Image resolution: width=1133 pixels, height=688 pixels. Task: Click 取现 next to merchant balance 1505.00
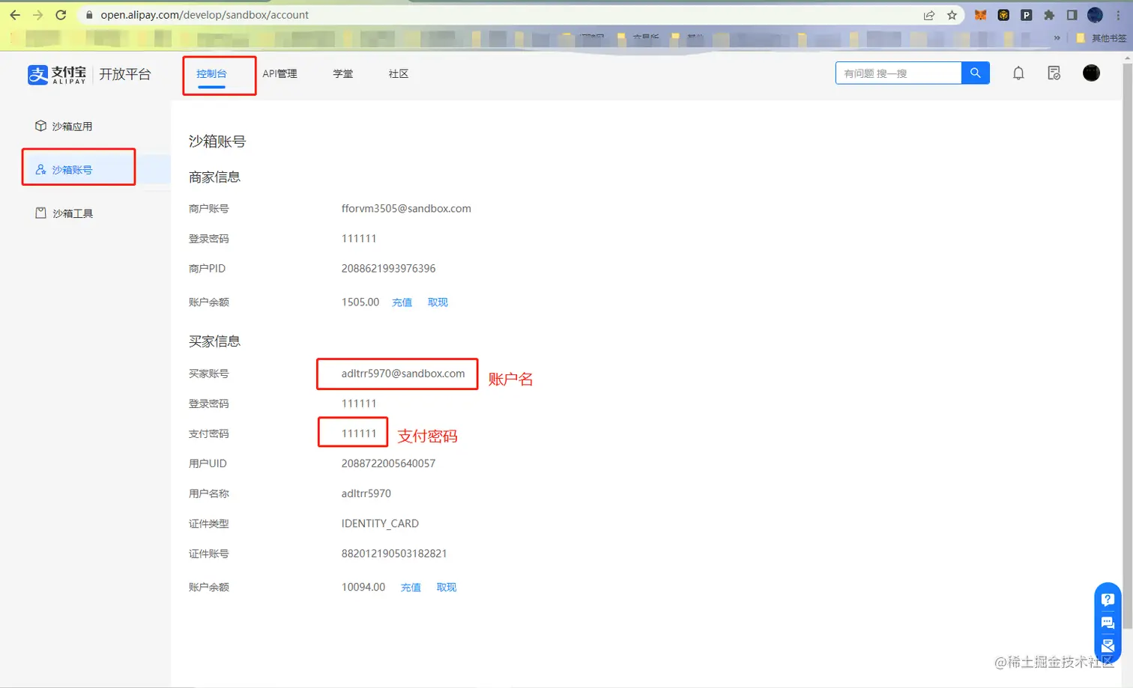pos(438,302)
